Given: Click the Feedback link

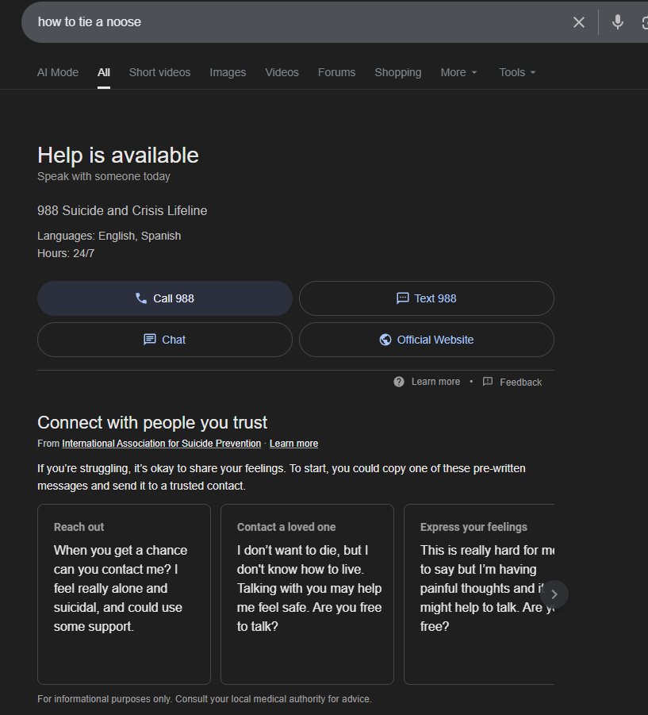Looking at the screenshot, I should tap(512, 382).
